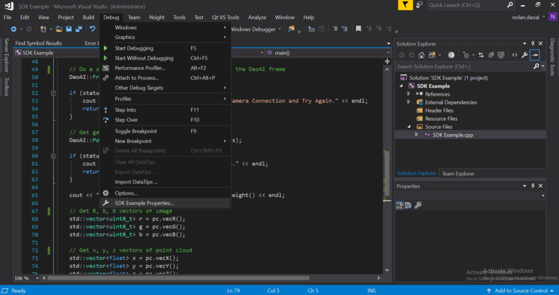Screen dimensions: 559x295
Task: Click the Undo arrow in the toolbar
Action: (x=93, y=29)
